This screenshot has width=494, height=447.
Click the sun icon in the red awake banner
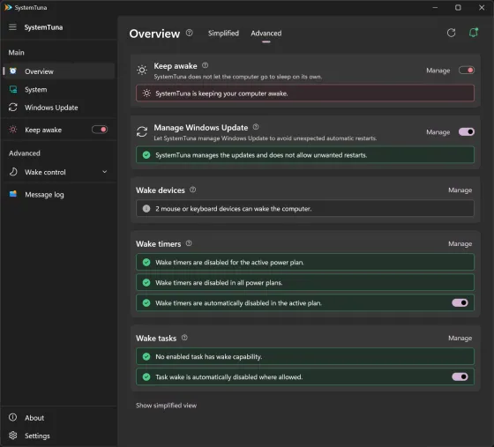pos(146,93)
